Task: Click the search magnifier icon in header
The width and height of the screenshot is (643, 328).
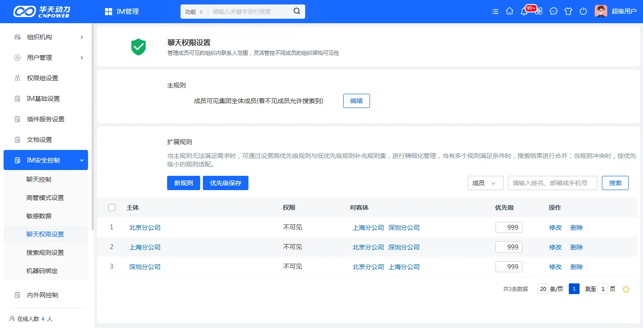Action: coord(297,11)
